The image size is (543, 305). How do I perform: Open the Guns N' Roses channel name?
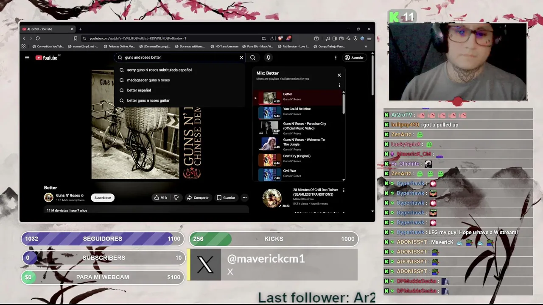click(x=68, y=196)
